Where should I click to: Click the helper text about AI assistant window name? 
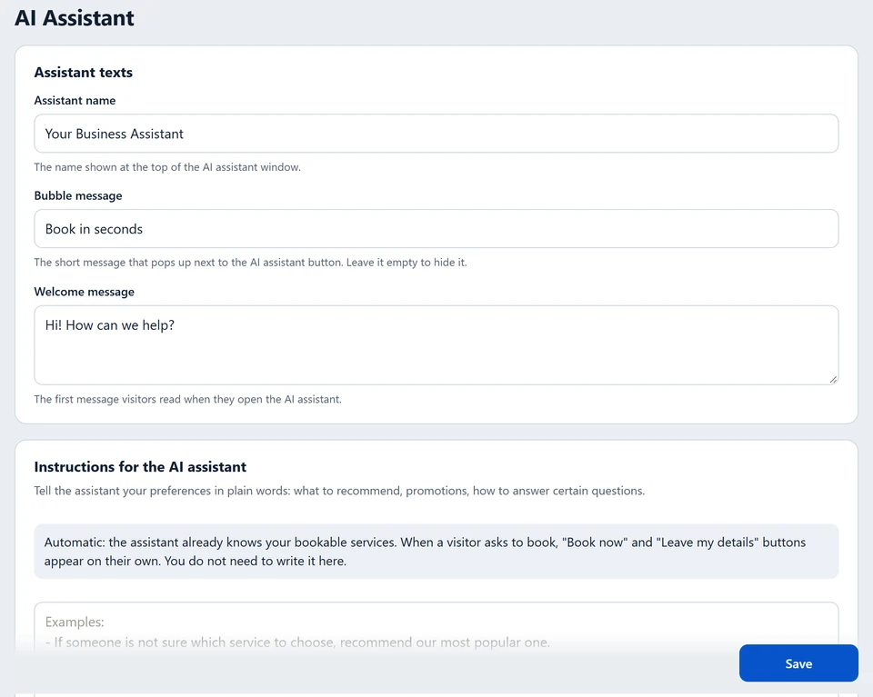(167, 167)
